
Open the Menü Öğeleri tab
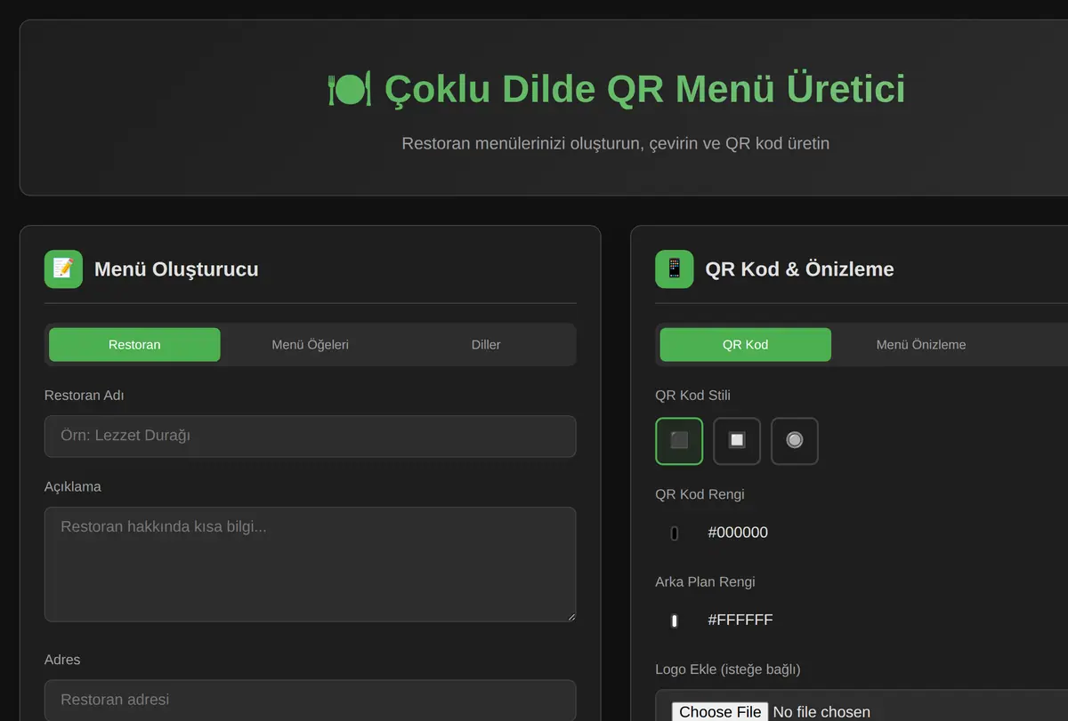(x=310, y=345)
